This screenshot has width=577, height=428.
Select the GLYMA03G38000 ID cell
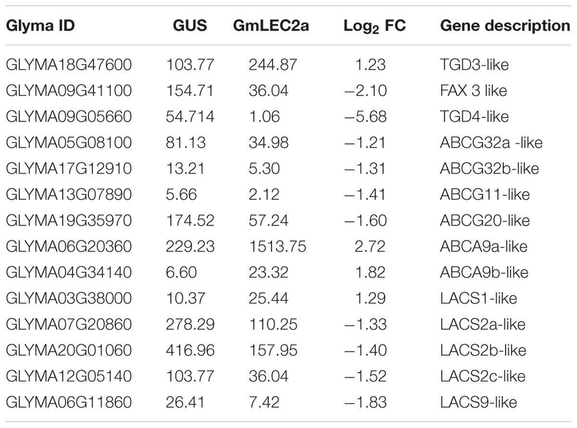(x=69, y=298)
